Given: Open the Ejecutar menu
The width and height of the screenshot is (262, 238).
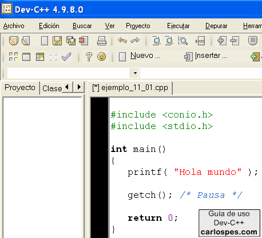Looking at the screenshot, I should (178, 26).
